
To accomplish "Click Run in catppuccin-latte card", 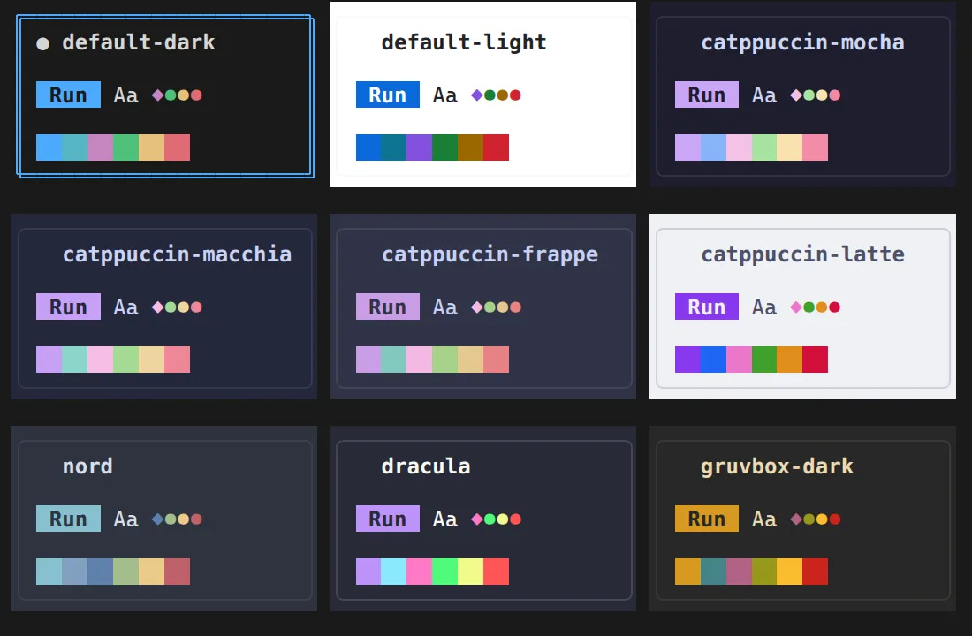I will 707,307.
